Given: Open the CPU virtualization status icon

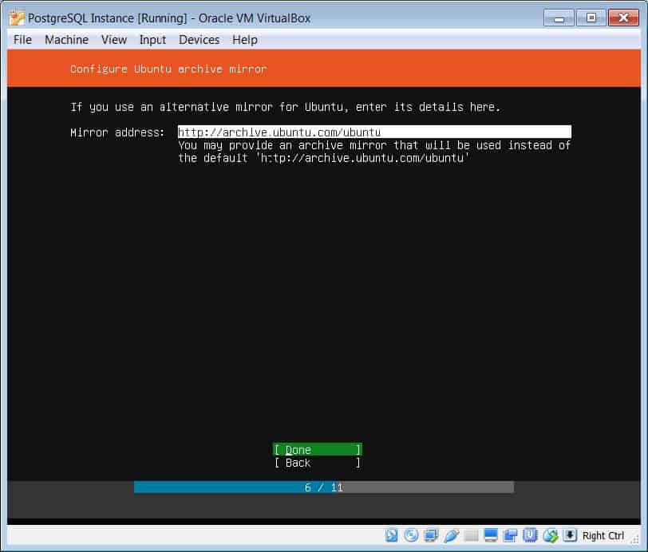Looking at the screenshot, I should [x=530, y=535].
